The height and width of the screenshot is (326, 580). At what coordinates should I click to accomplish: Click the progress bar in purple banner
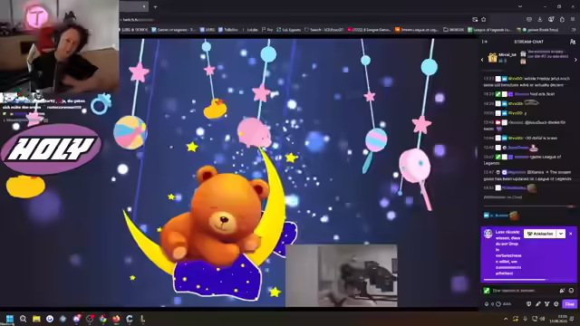[x=527, y=280]
